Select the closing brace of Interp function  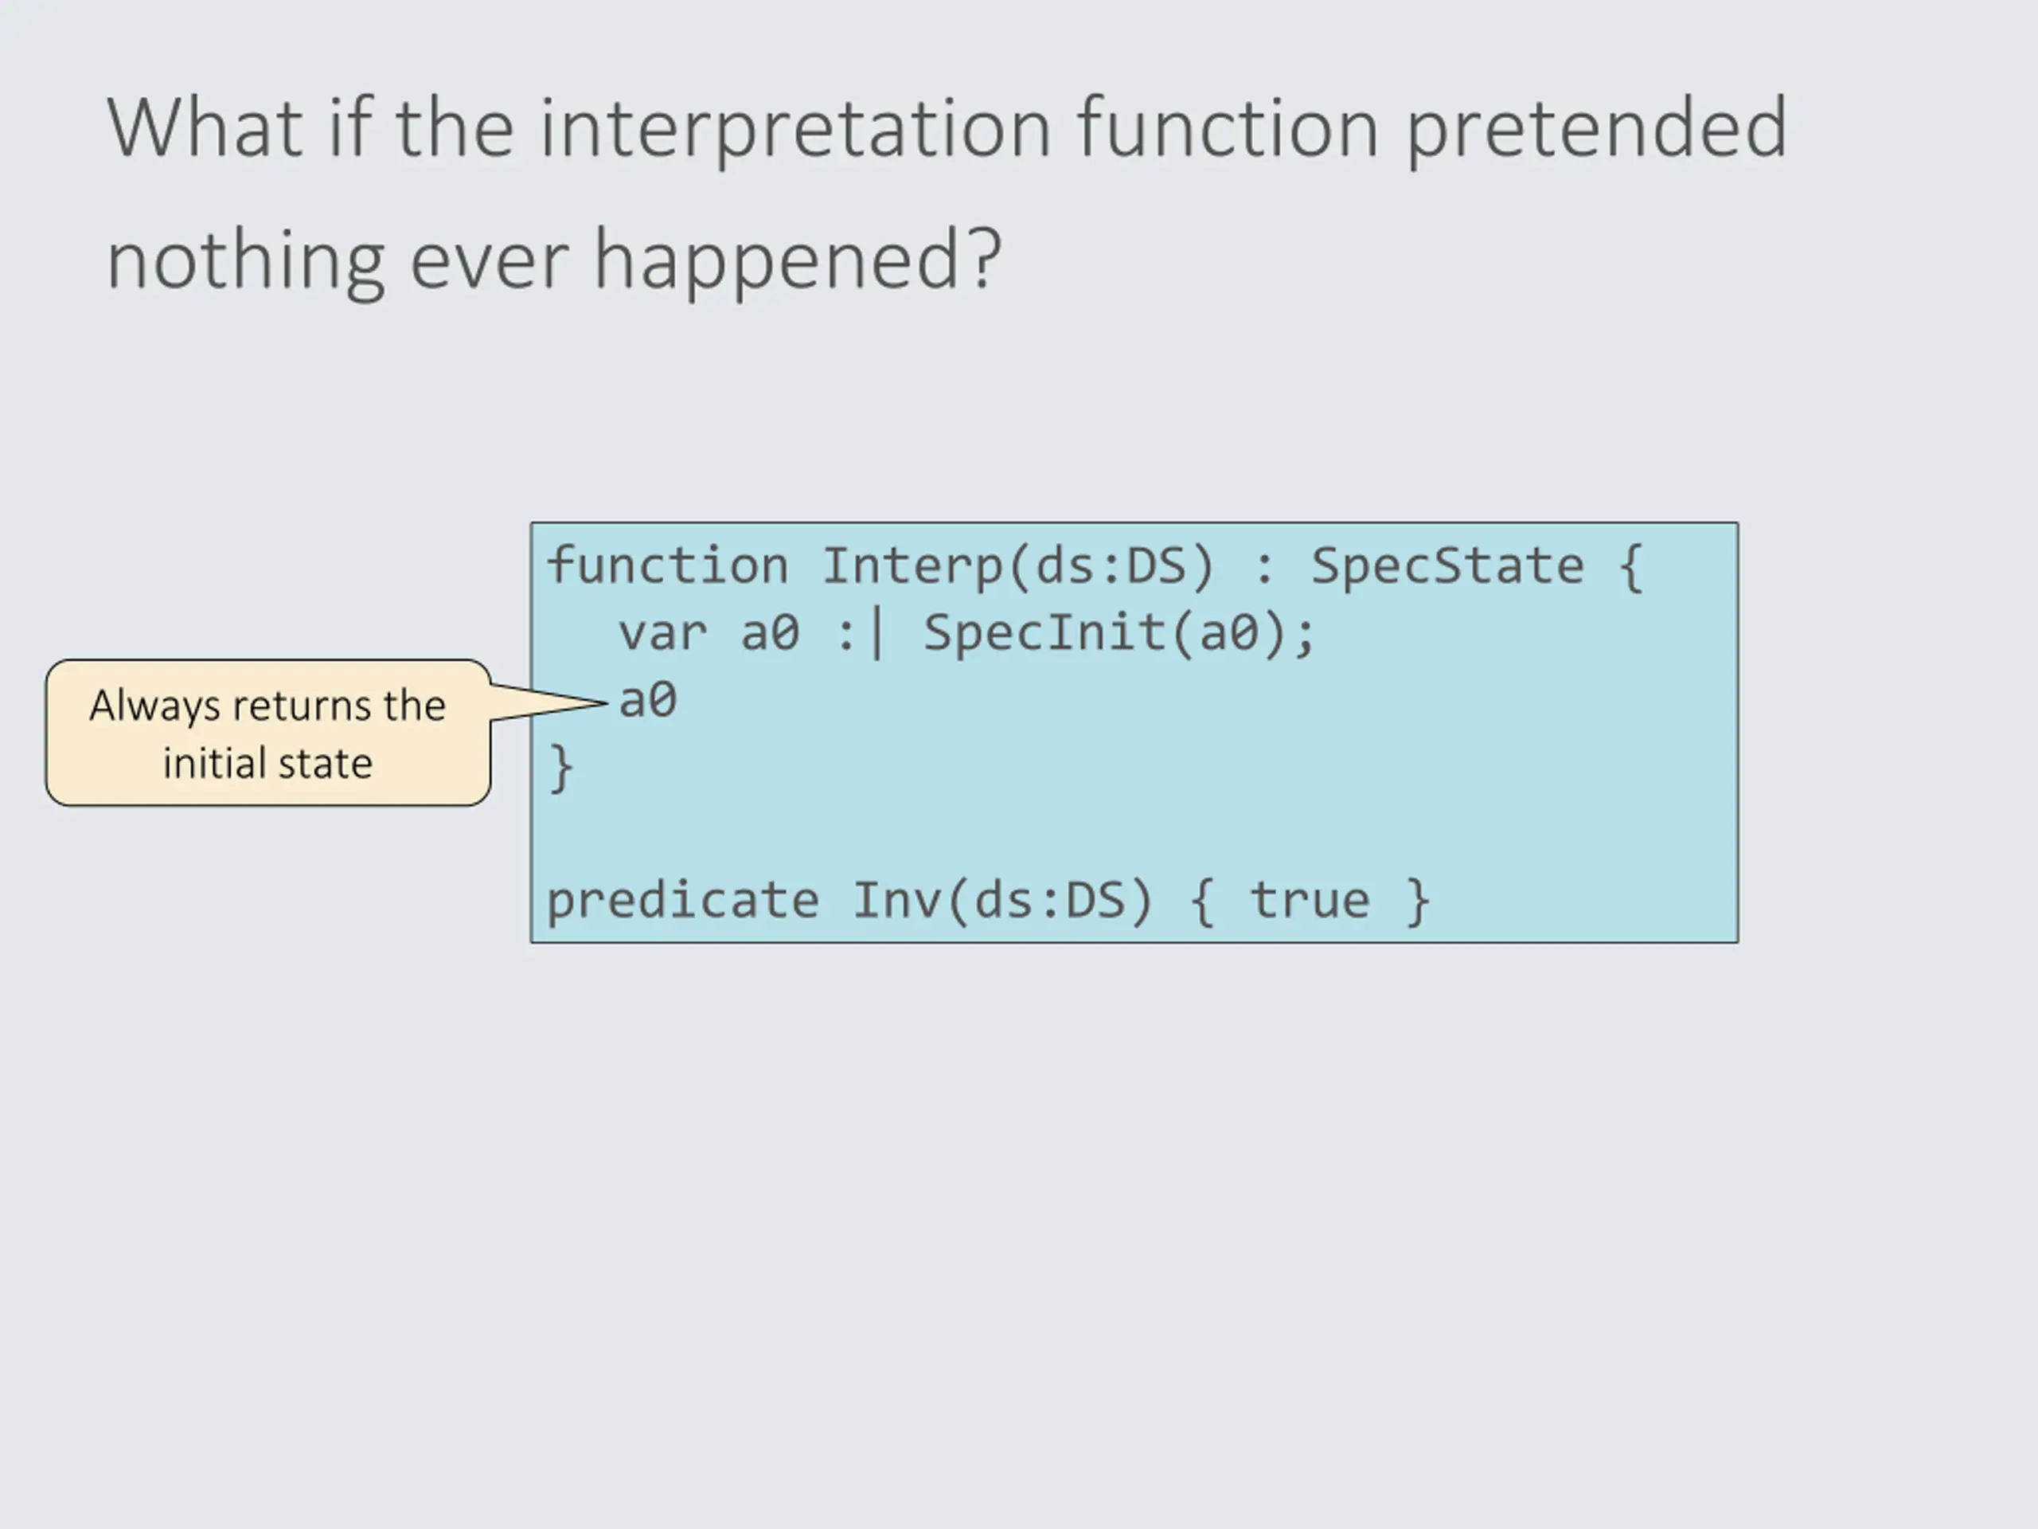(561, 768)
